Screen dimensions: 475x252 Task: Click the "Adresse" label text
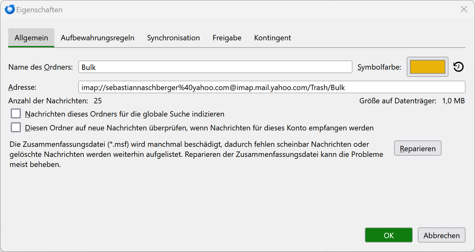pos(22,87)
